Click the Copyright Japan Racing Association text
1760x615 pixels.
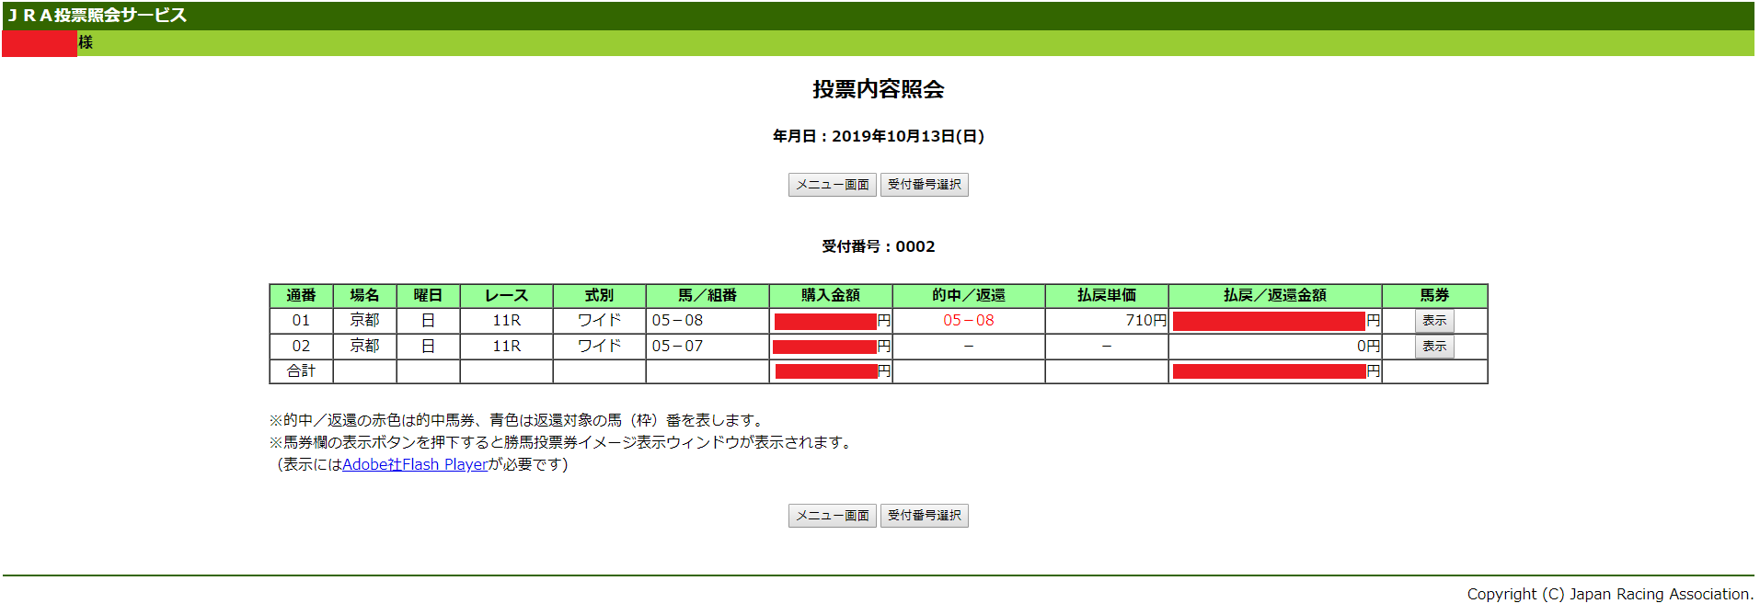click(1610, 594)
